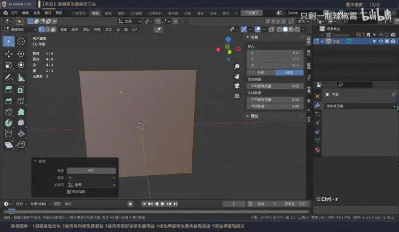Open the Edit Mode dropdown

tap(20, 30)
